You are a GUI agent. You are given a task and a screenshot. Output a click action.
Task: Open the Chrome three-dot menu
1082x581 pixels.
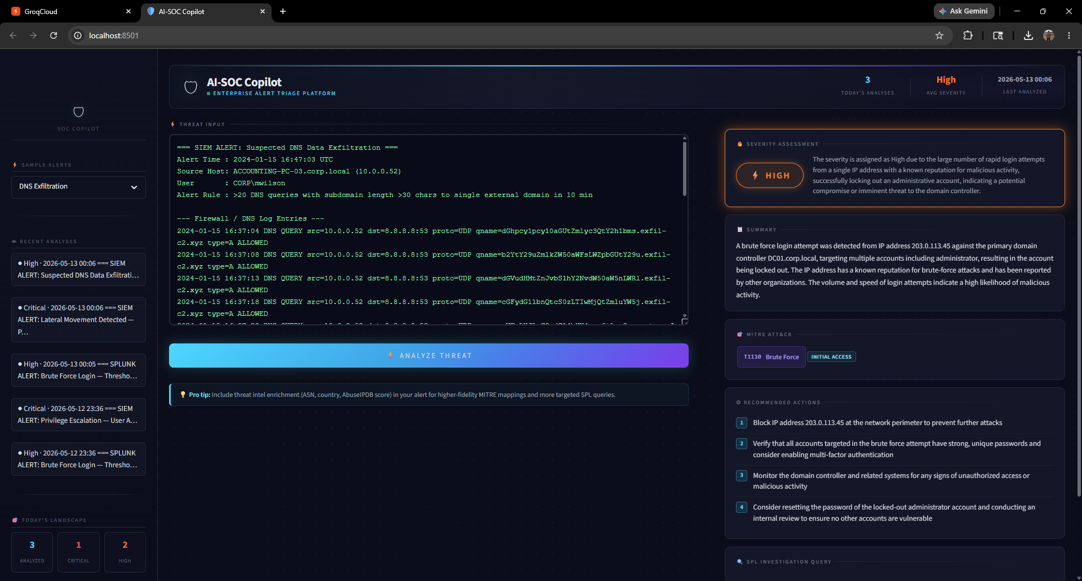(x=1069, y=35)
